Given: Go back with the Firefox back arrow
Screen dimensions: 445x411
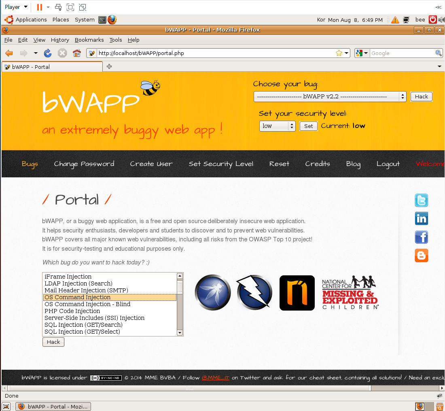Looking at the screenshot, I should tap(9, 53).
